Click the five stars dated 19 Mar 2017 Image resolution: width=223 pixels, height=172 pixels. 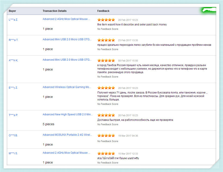106,136
